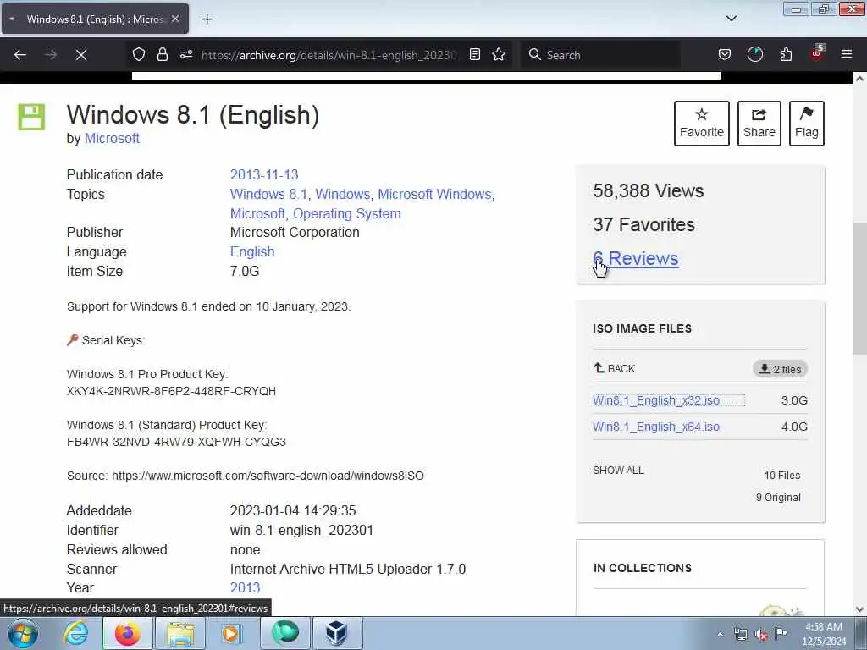Image resolution: width=867 pixels, height=650 pixels.
Task: Jump to the 6 Reviews link
Action: click(x=635, y=259)
